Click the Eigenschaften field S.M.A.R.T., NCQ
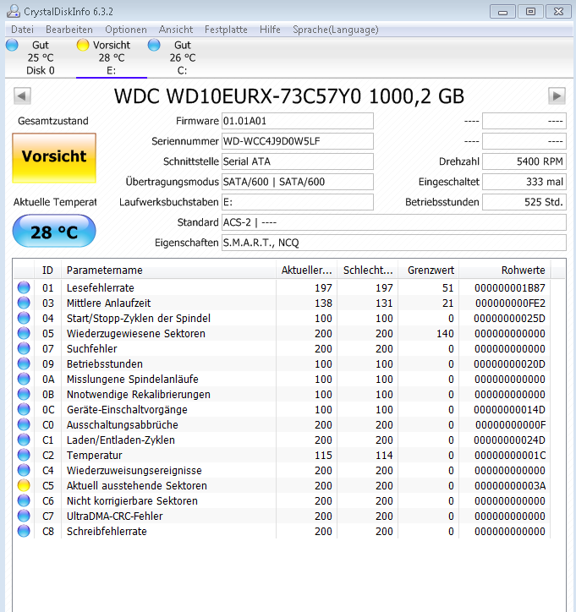 click(x=394, y=243)
